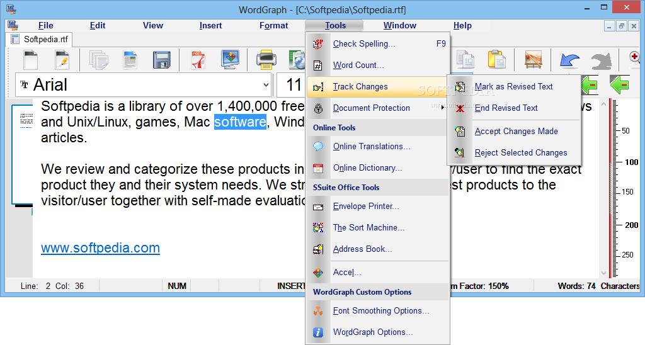Click the Accel colored diamond icon
The image size is (645, 345).
pos(318,272)
